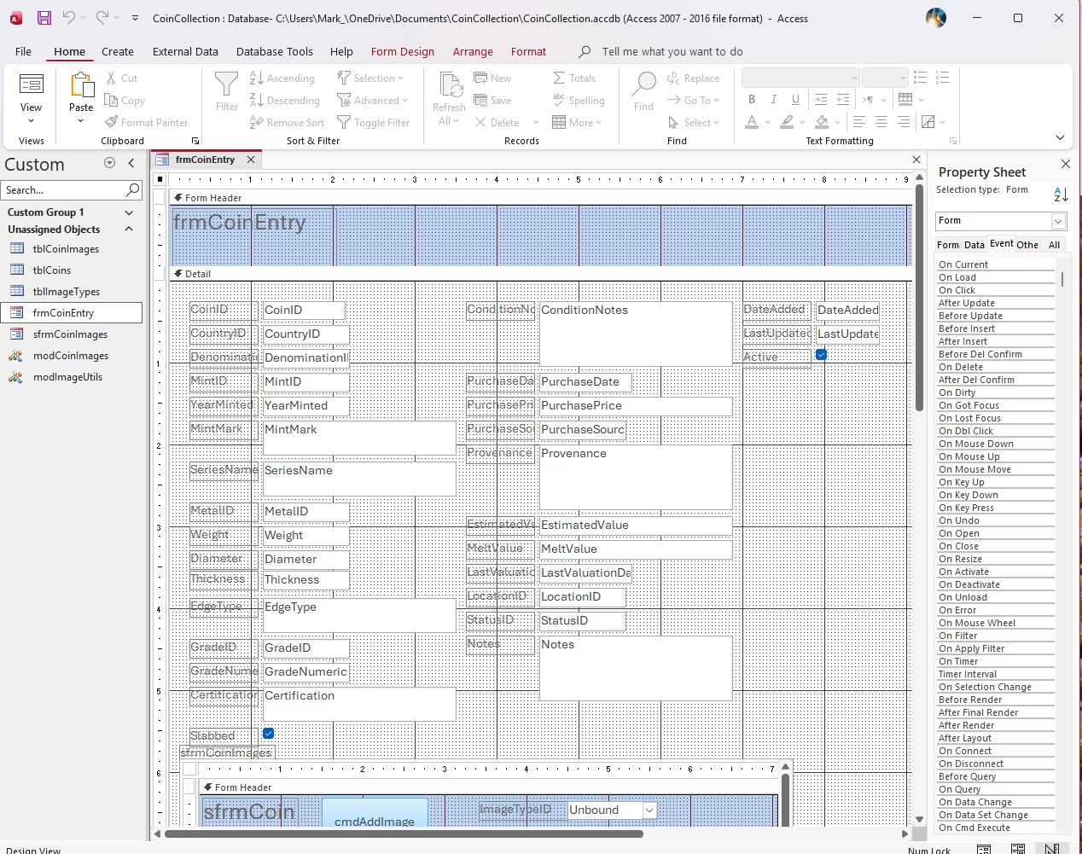Click the Align Left text icon
This screenshot has width=1082, height=854.
coord(859,122)
